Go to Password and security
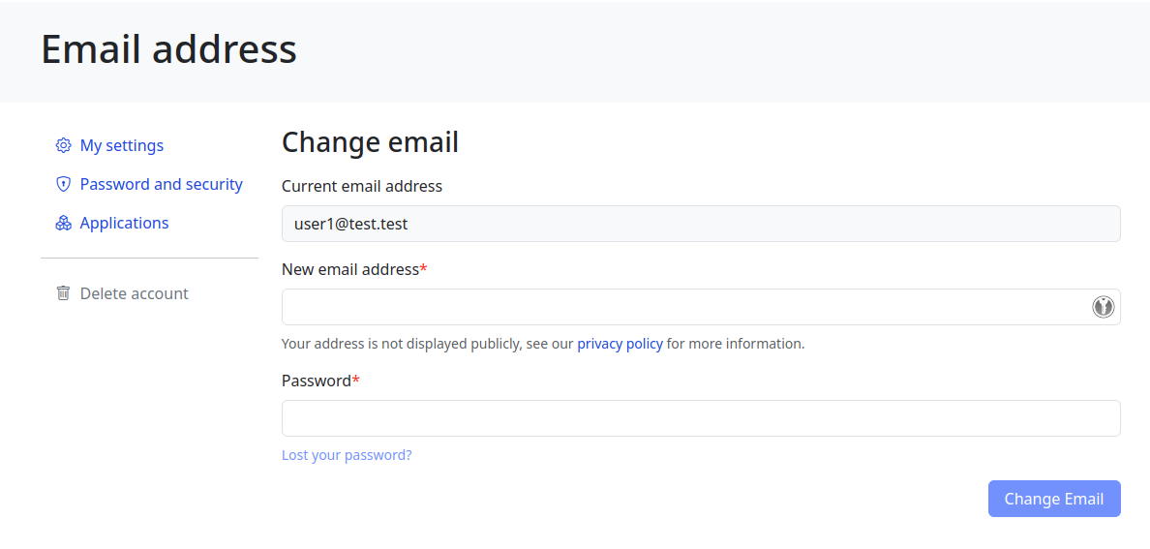The width and height of the screenshot is (1150, 549). 161,184
